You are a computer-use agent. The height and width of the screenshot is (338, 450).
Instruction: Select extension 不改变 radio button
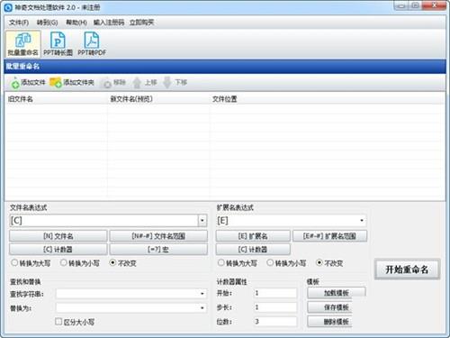[x=319, y=263]
